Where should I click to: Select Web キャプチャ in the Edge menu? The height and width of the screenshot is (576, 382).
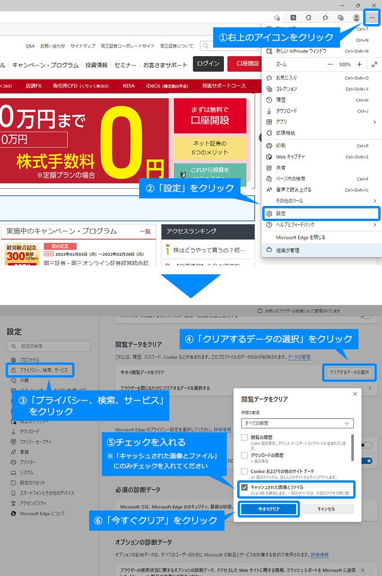click(x=322, y=156)
